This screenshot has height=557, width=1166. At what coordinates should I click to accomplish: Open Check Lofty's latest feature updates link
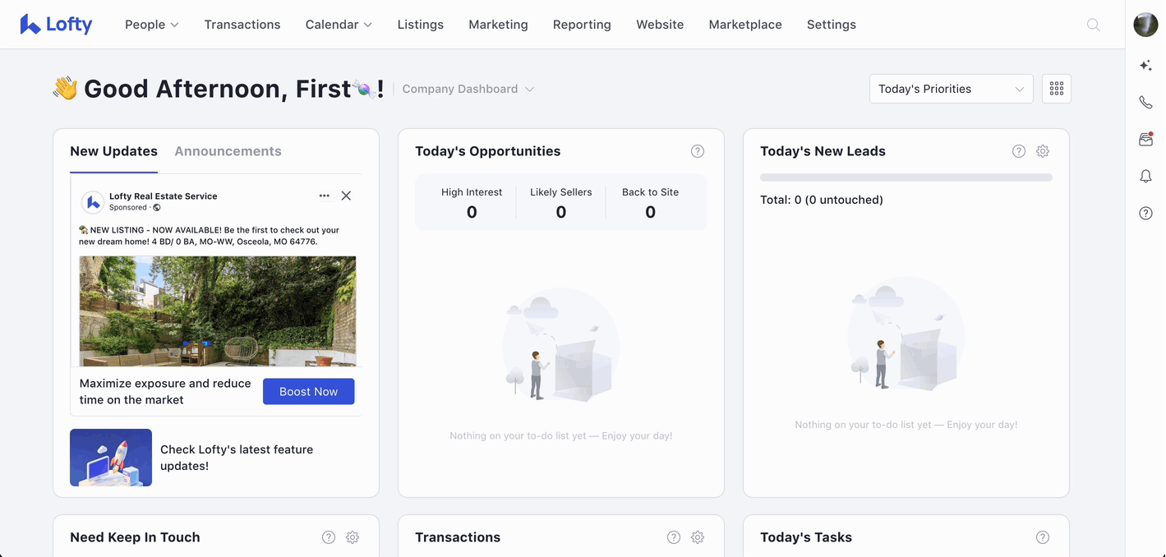(x=236, y=458)
